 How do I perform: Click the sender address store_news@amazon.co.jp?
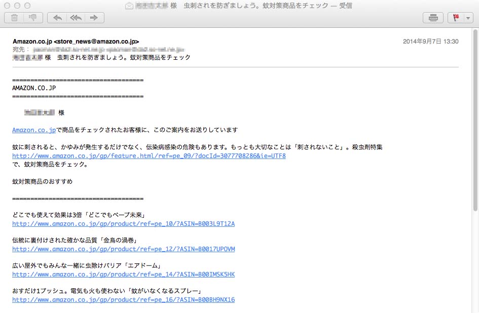96,42
